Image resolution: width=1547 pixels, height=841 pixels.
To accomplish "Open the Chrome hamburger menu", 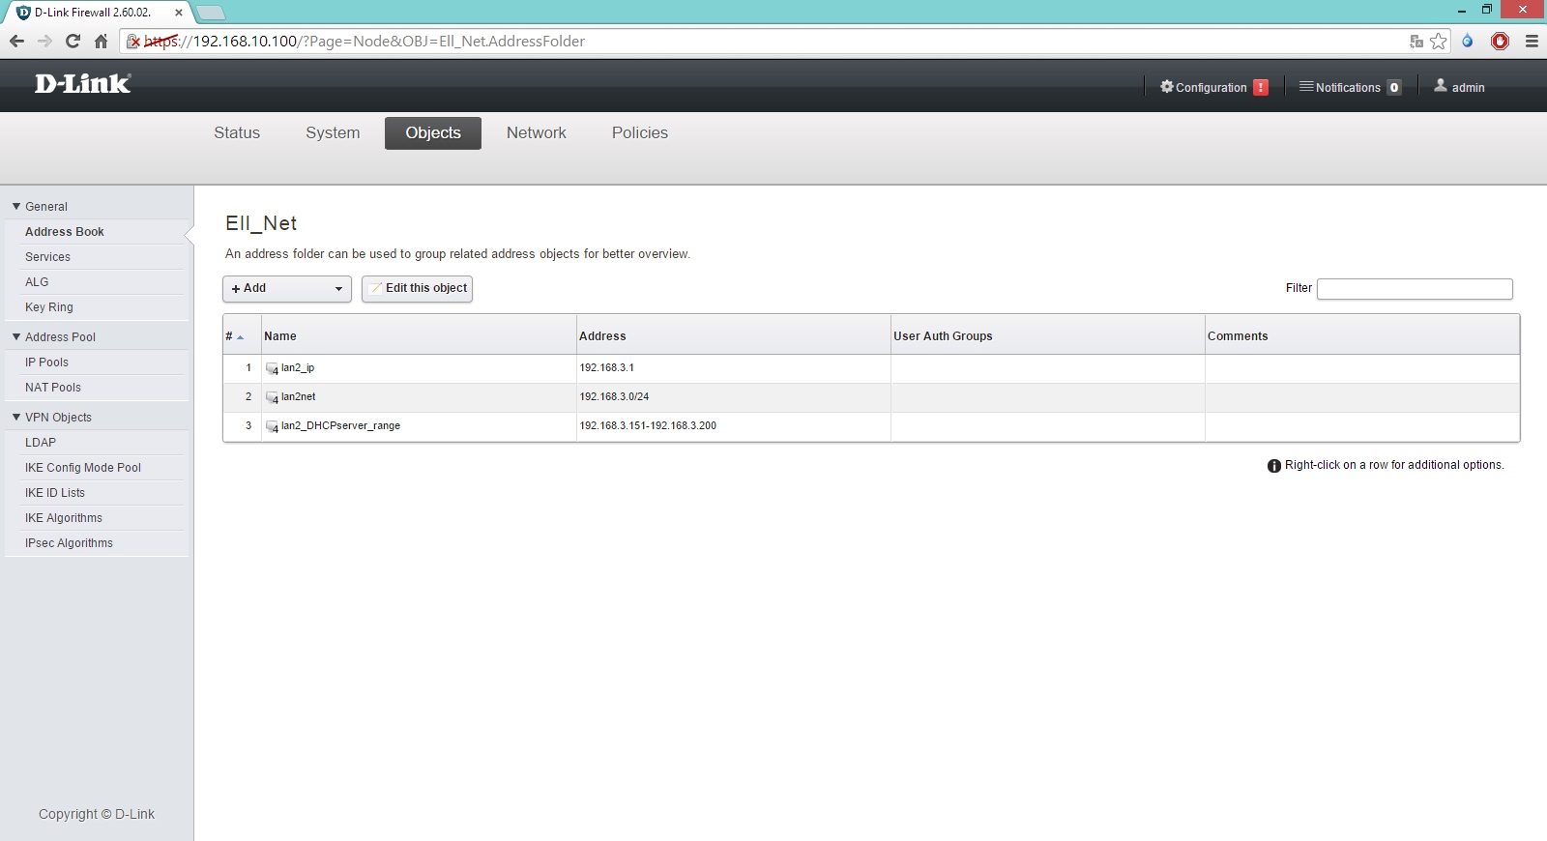I will (x=1532, y=41).
